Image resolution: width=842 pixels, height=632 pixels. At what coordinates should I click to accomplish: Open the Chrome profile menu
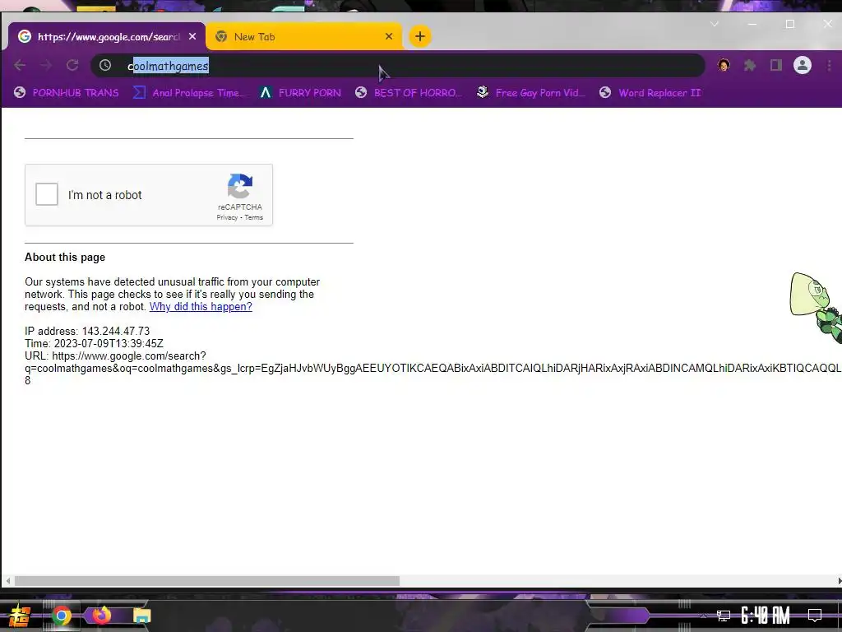[803, 66]
